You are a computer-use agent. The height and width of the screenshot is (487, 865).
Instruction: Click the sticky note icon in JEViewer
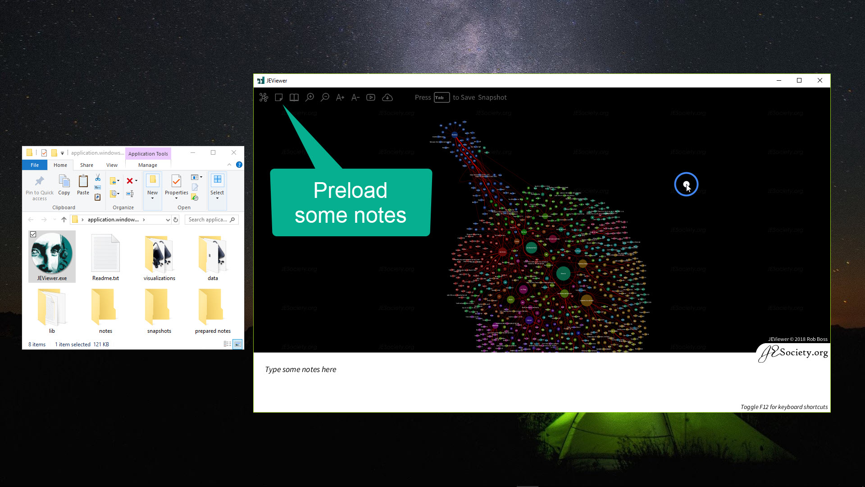click(279, 97)
